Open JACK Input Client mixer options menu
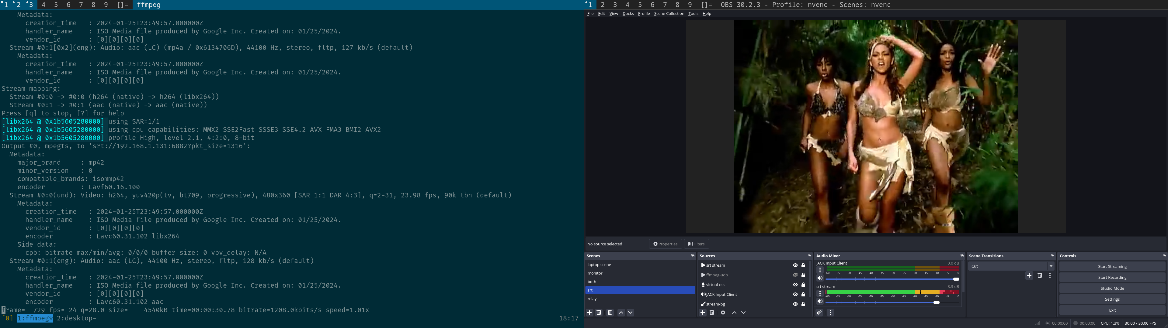This screenshot has height=328, width=1168. pos(820,270)
